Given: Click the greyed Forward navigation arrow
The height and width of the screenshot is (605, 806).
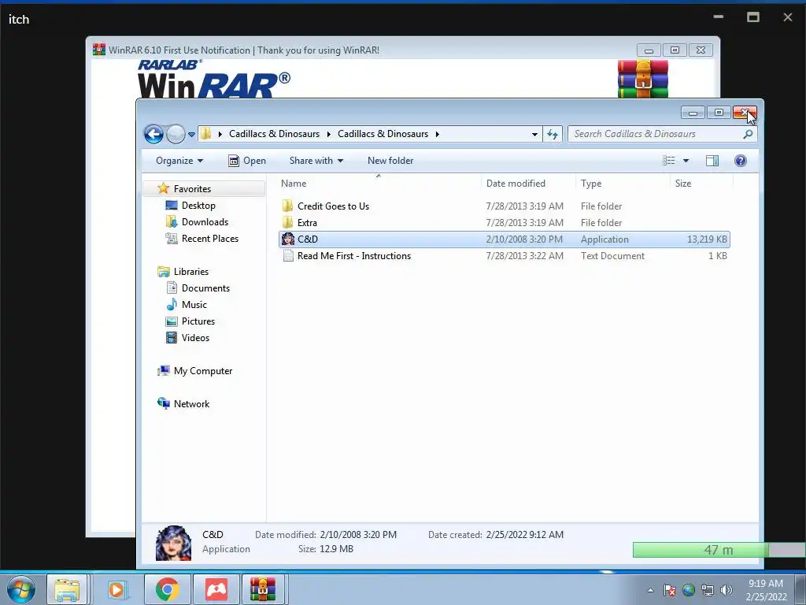Looking at the screenshot, I should tap(176, 134).
